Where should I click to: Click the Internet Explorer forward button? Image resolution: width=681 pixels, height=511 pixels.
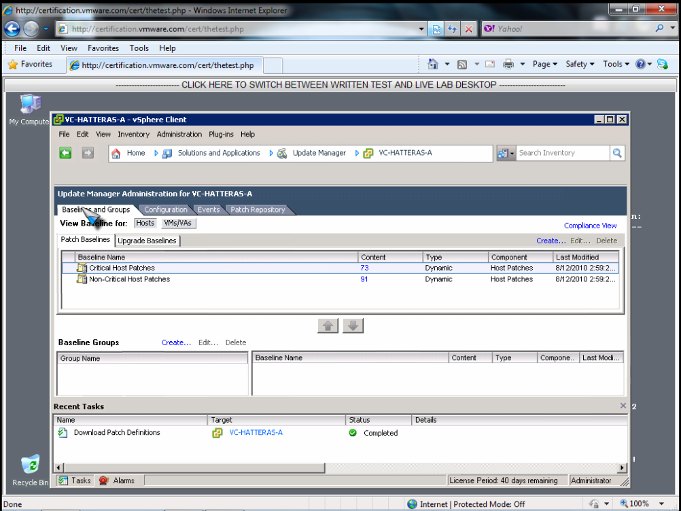click(x=31, y=29)
